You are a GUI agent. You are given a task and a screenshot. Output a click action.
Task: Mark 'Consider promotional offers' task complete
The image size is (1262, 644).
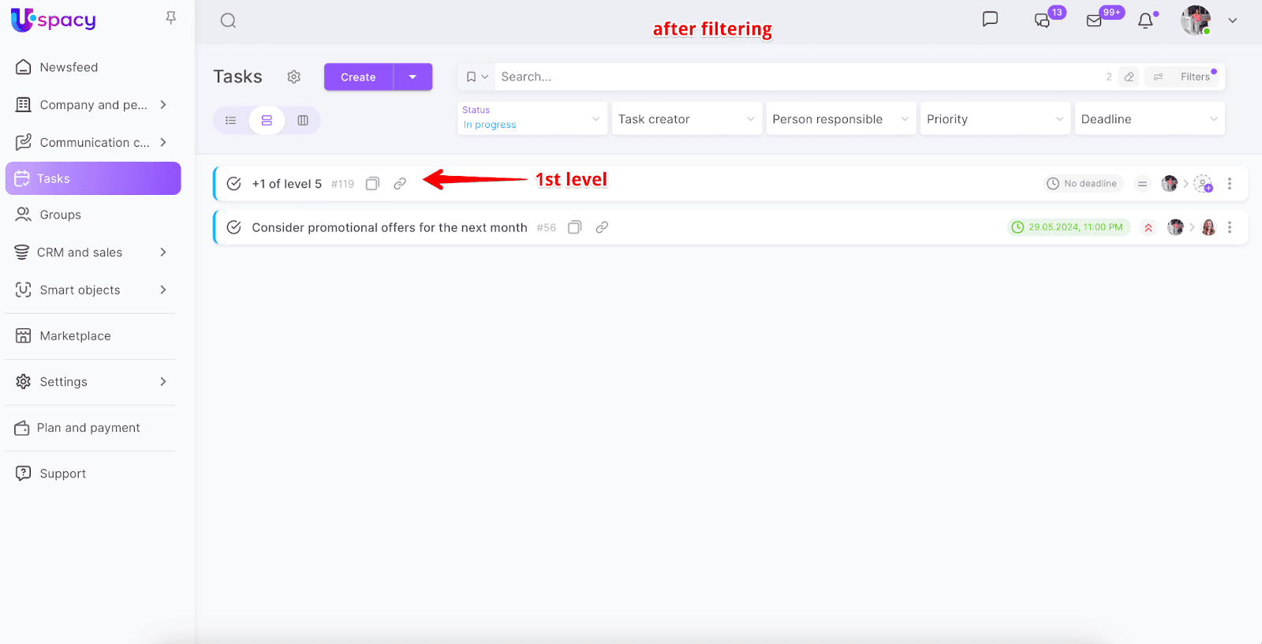point(233,227)
